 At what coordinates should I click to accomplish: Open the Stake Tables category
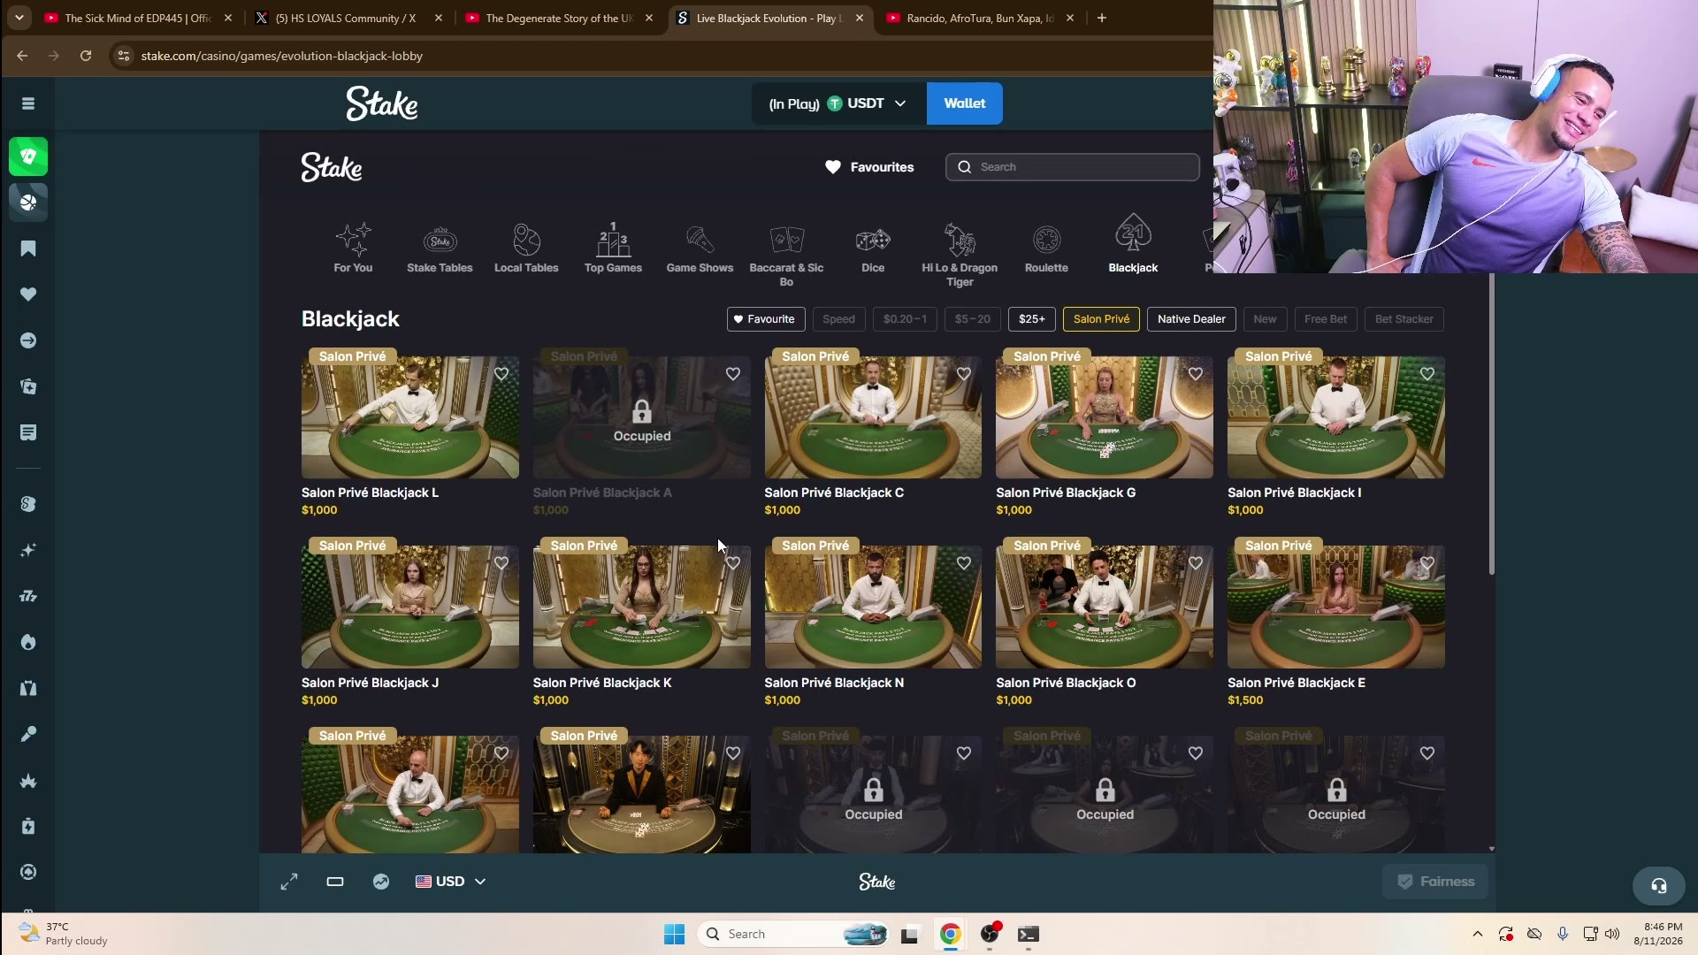(440, 248)
